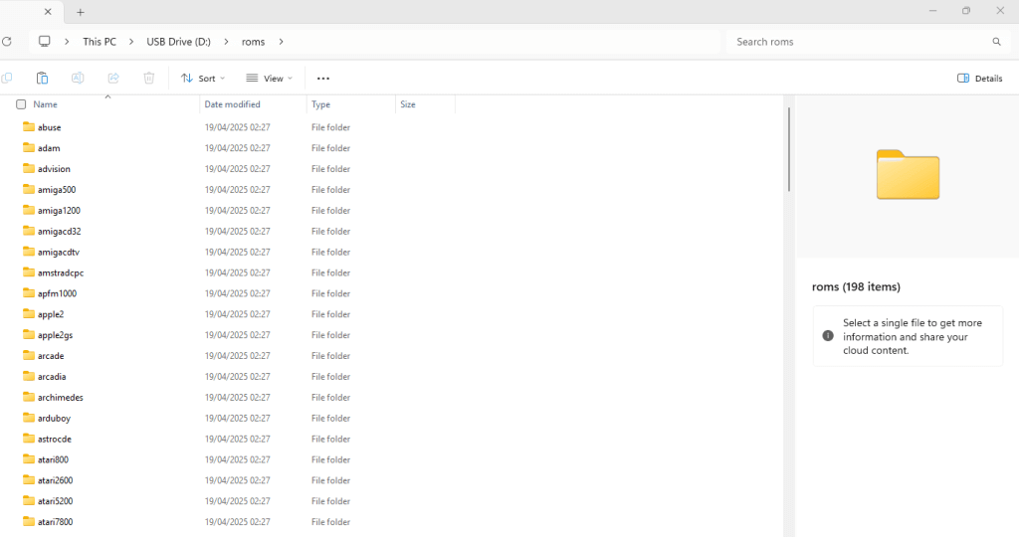Open the See more (three dots) menu
The width and height of the screenshot is (1019, 537).
pos(322,78)
